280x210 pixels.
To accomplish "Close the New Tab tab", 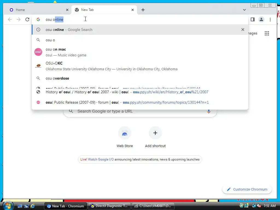I will [x=133, y=10].
